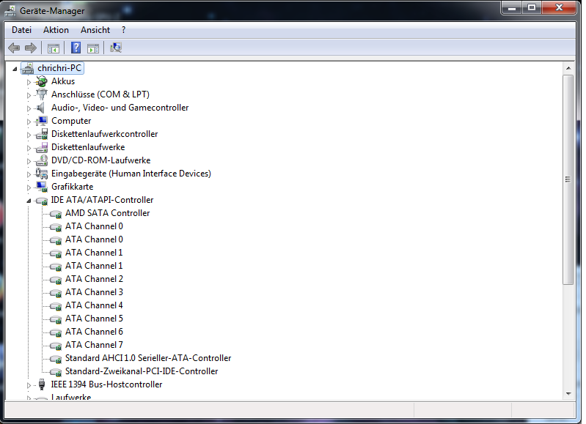Viewport: 586px width, 424px height.
Task: Expand the Diskettenlaufwerkcontroller category arrow
Action: (29, 135)
